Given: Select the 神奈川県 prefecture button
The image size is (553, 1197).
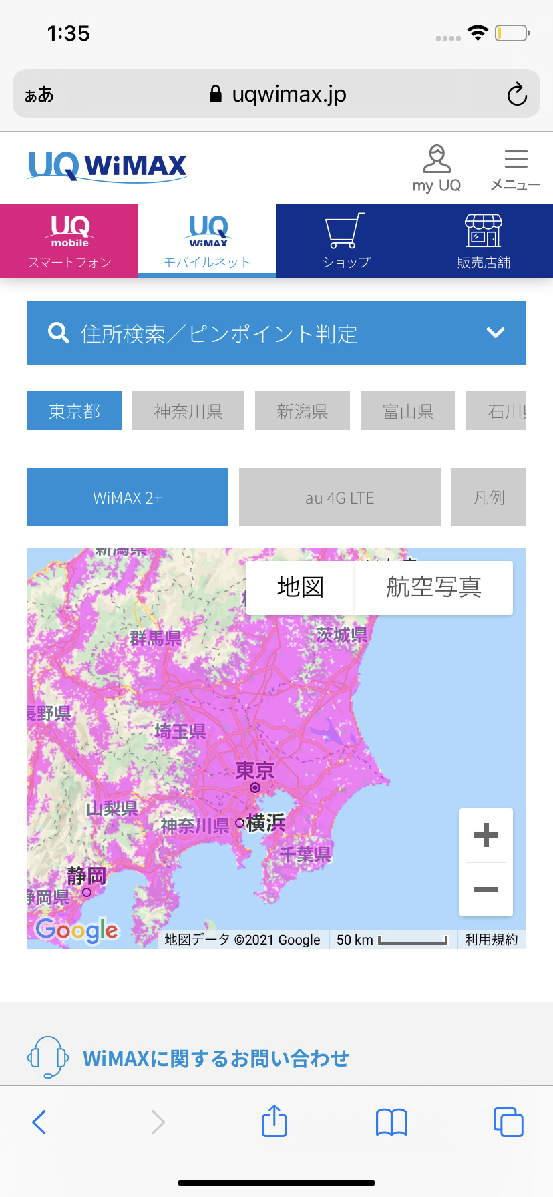Looking at the screenshot, I should 188,411.
